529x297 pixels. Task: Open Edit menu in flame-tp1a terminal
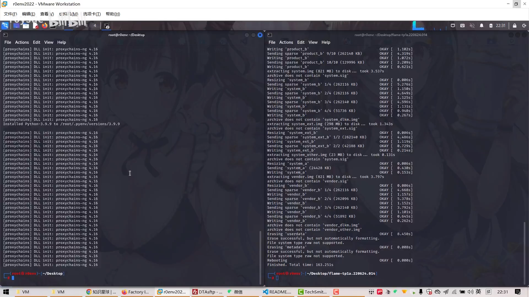tap(301, 42)
